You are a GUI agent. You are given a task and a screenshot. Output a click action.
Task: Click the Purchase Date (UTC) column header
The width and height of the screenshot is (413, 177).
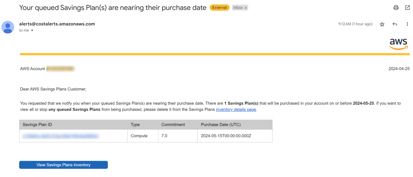point(220,125)
